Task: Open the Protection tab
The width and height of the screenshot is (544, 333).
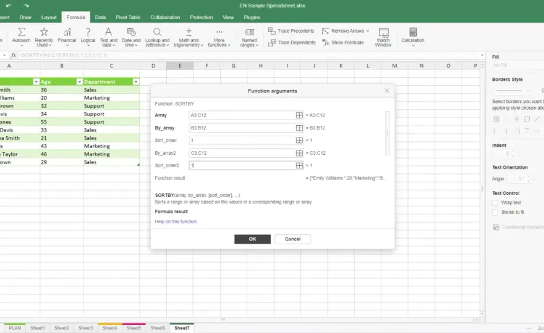Action: (202, 17)
